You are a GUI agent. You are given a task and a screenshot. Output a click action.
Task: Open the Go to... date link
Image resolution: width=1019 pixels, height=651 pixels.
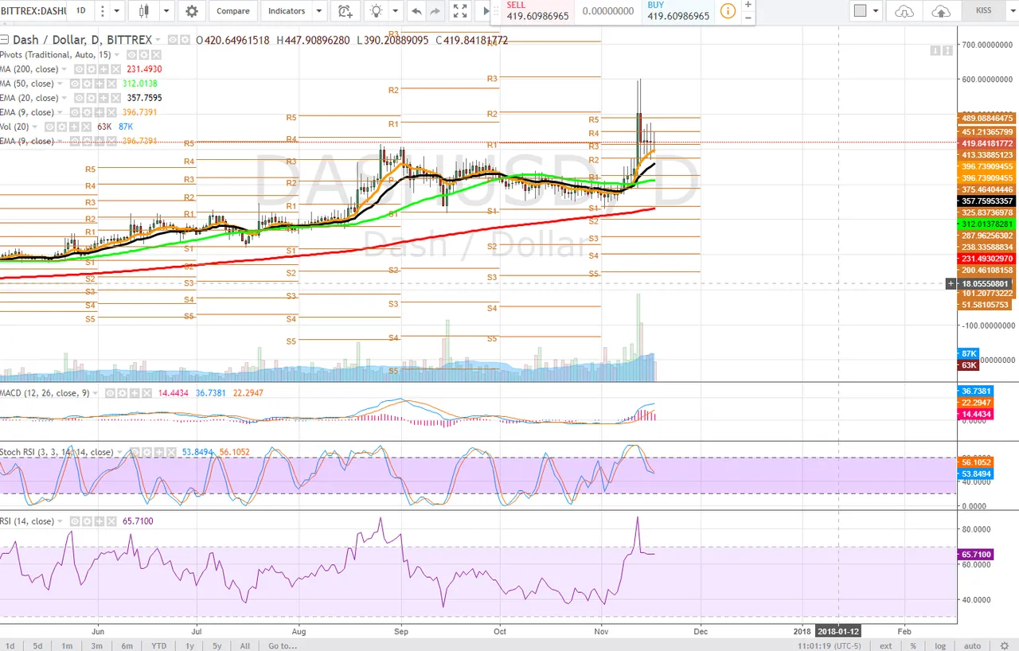click(x=283, y=645)
